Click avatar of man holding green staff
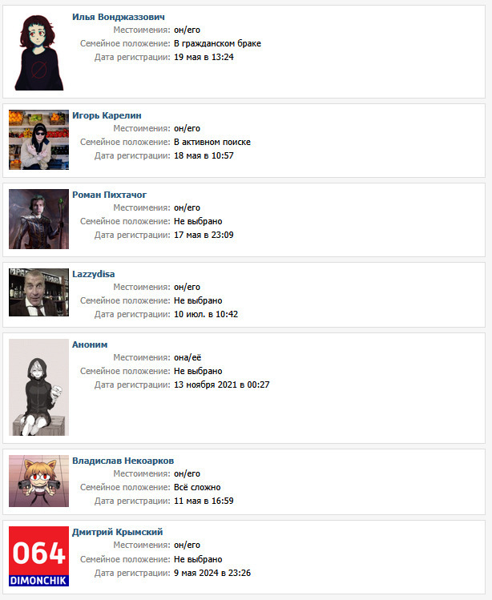This screenshot has width=492, height=600. coord(38,219)
